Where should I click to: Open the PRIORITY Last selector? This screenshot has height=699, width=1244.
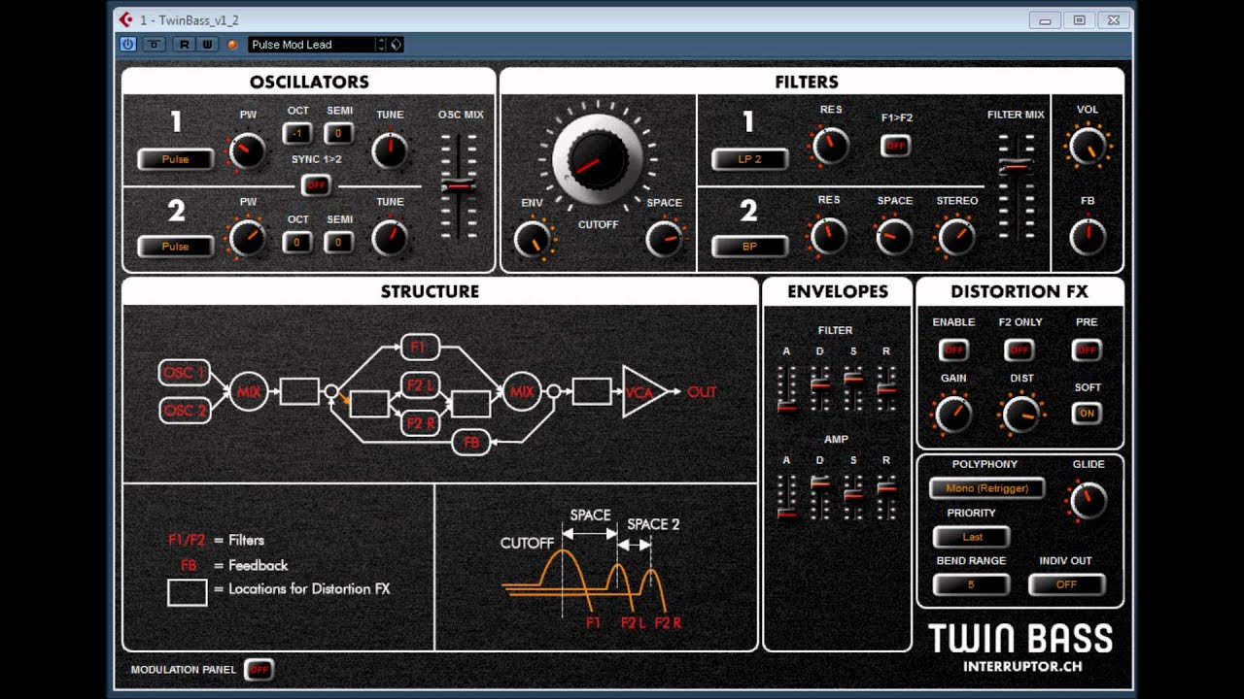coord(972,537)
